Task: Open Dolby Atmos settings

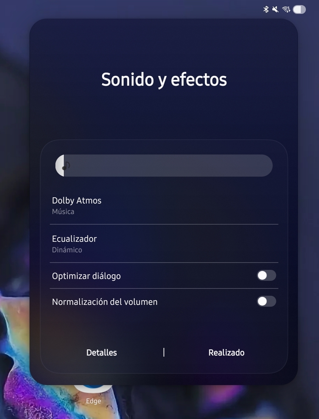Action: [x=164, y=206]
